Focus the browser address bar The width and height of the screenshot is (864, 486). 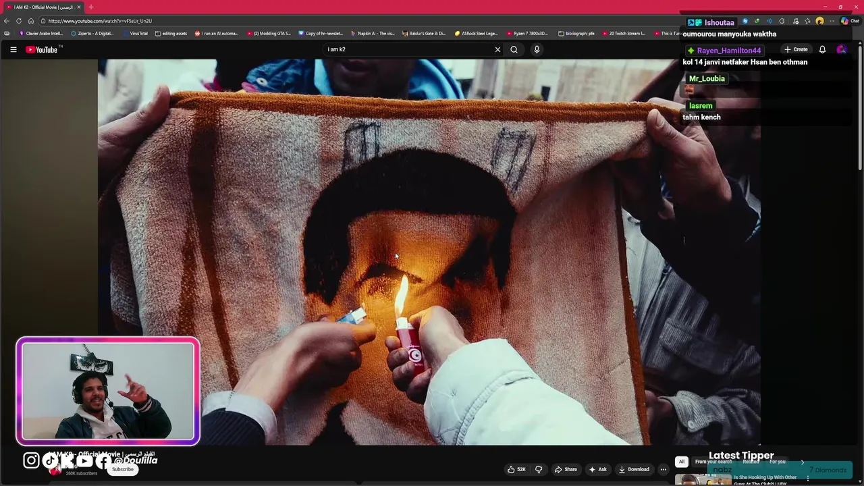pos(358,21)
